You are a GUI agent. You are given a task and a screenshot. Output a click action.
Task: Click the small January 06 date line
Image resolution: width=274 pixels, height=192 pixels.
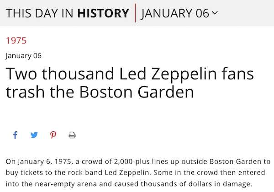coord(24,56)
